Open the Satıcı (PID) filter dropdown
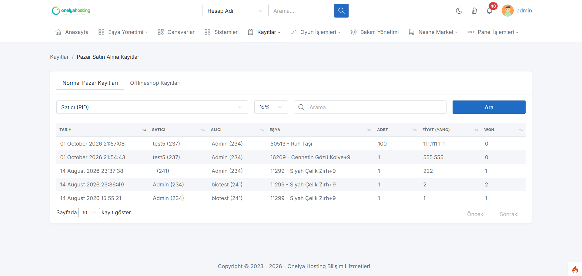This screenshot has width=582, height=276. pos(152,107)
